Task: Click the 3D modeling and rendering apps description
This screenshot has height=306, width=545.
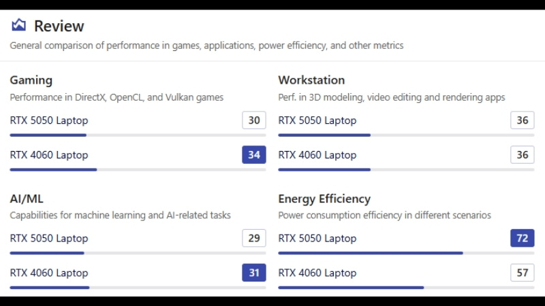Action: click(391, 97)
